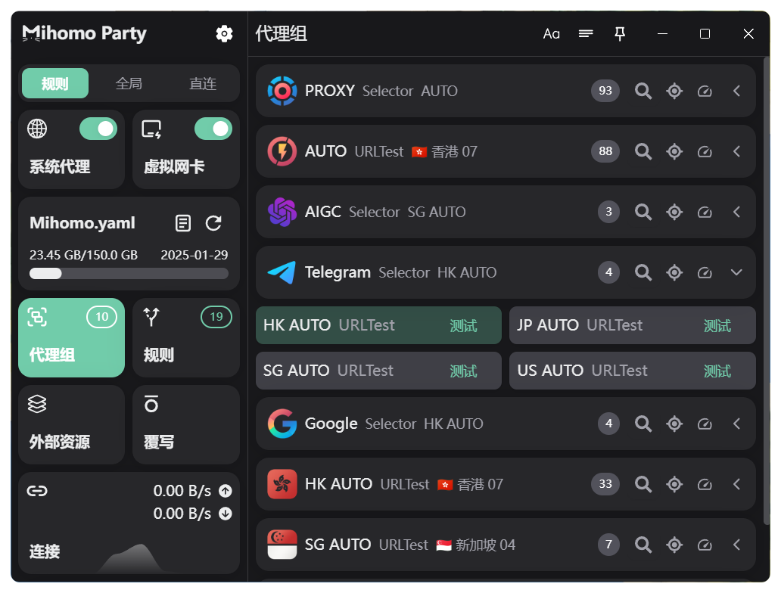
Task: Open settings via the gear icon
Action: [224, 33]
